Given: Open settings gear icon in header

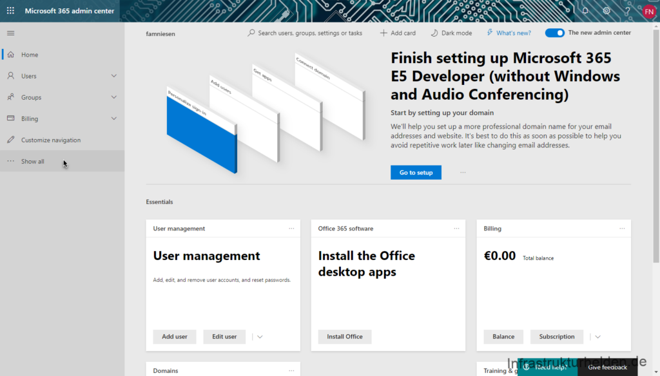Looking at the screenshot, I should [x=606, y=11].
